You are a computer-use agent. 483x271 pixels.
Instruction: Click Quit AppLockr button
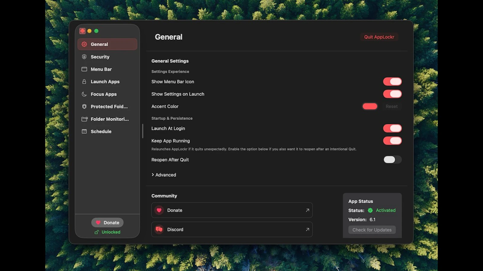[x=379, y=37]
